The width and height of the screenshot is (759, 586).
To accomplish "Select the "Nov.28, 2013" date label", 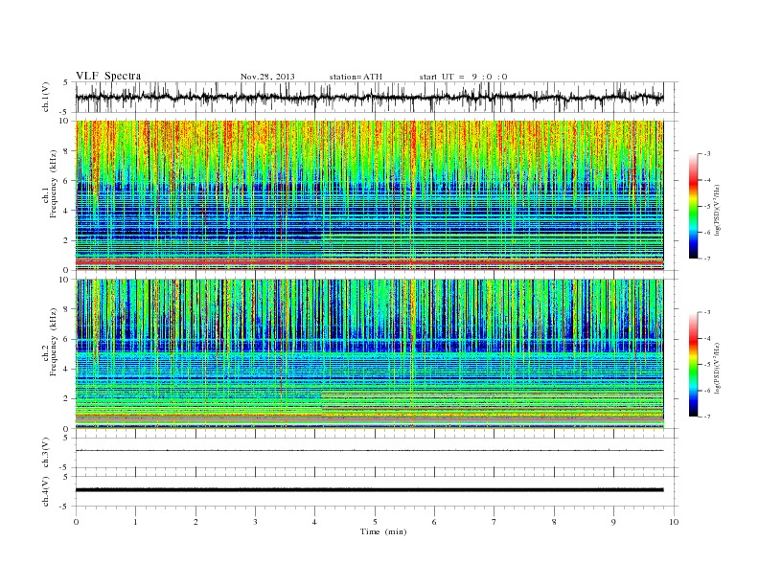I will tap(267, 77).
